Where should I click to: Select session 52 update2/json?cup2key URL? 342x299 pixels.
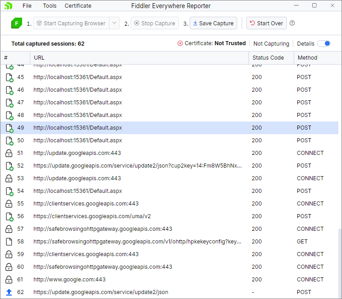point(137,166)
